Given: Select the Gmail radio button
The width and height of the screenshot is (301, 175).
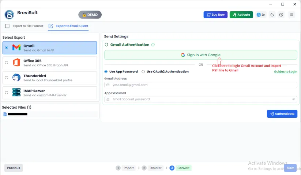Looking at the screenshot, I should 7,48.
